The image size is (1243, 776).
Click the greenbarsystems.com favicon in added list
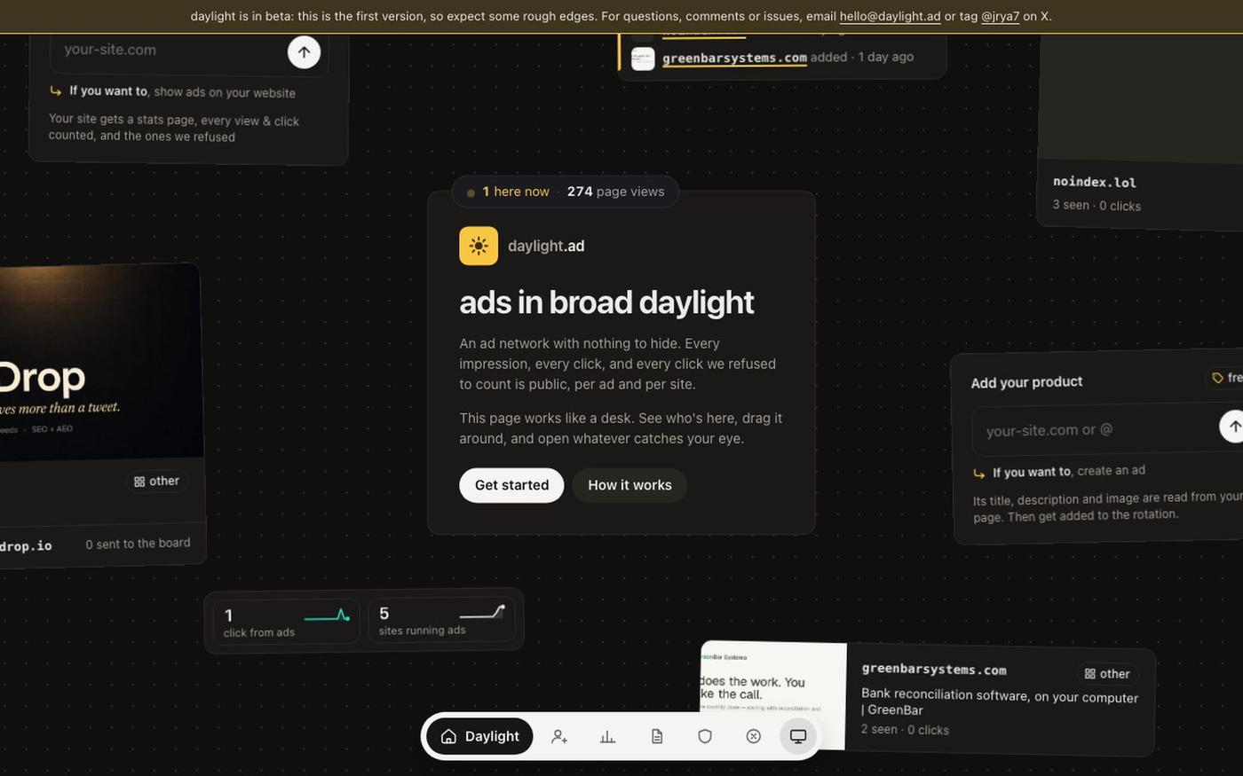643,59
